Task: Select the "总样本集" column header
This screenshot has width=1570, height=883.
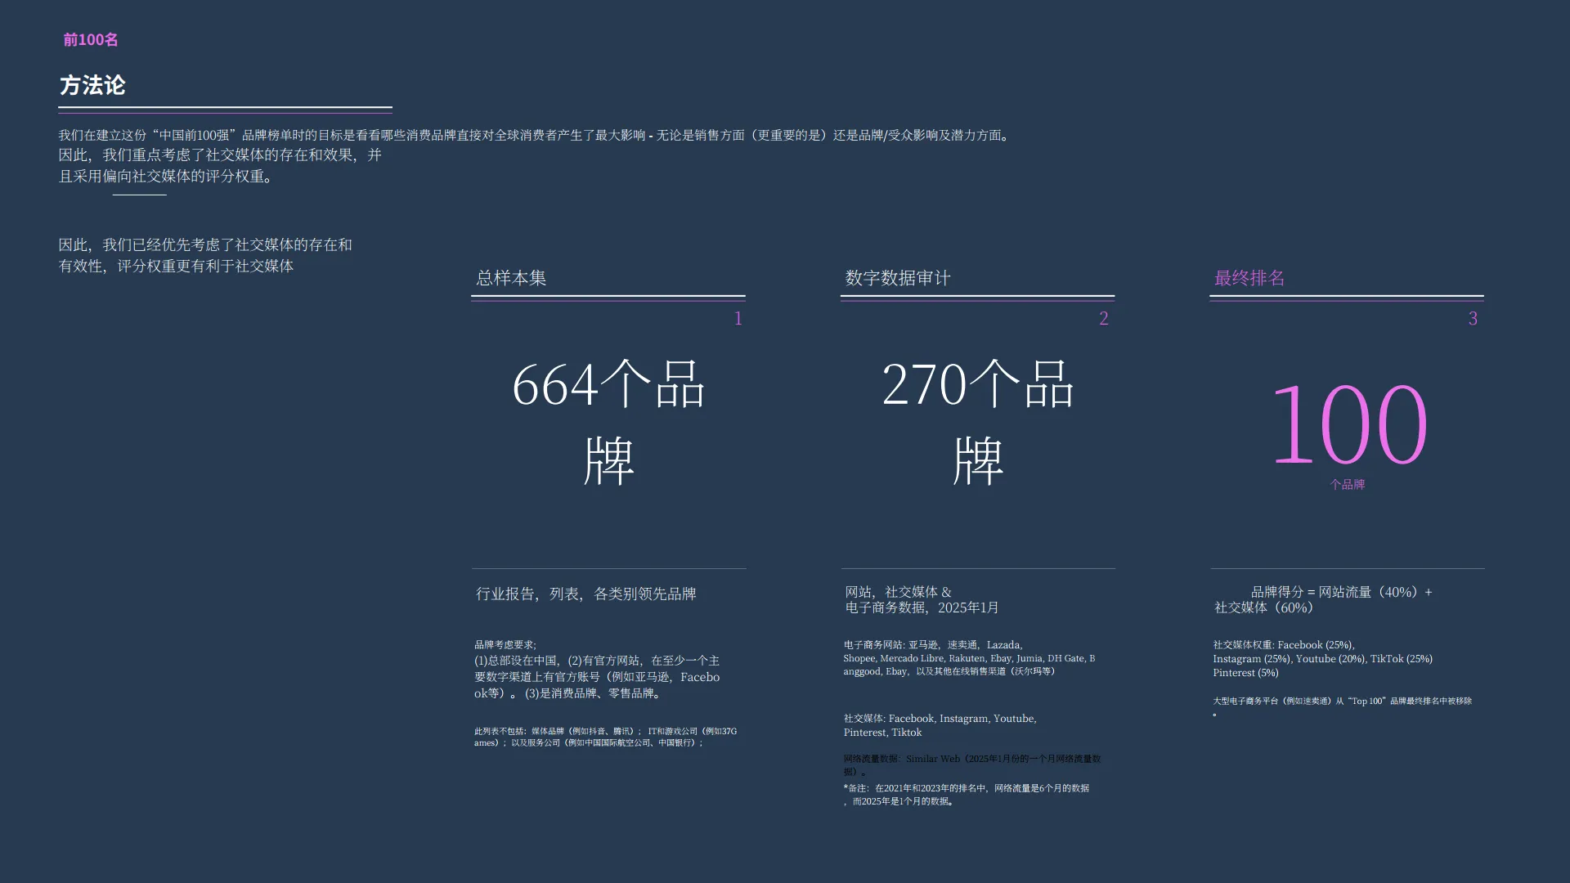Action: [511, 278]
